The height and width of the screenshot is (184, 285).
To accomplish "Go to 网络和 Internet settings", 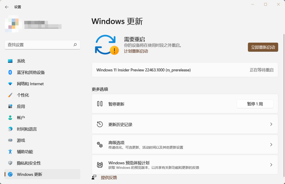I will (42, 84).
